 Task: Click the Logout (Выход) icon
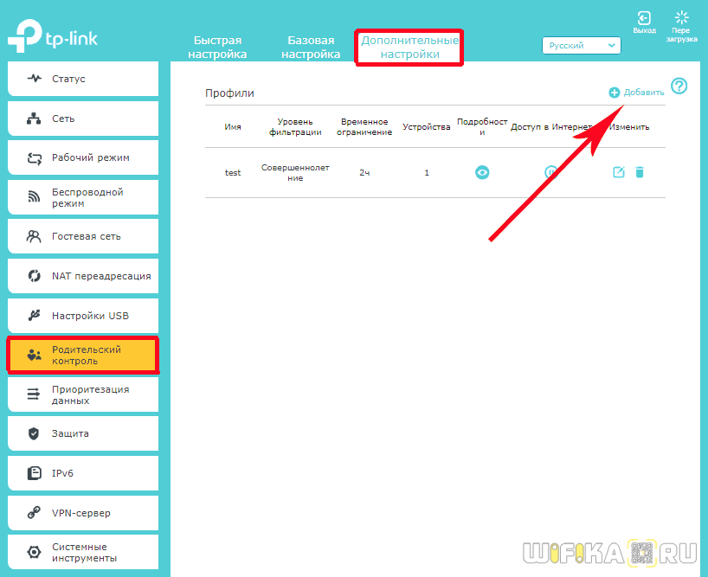644,18
